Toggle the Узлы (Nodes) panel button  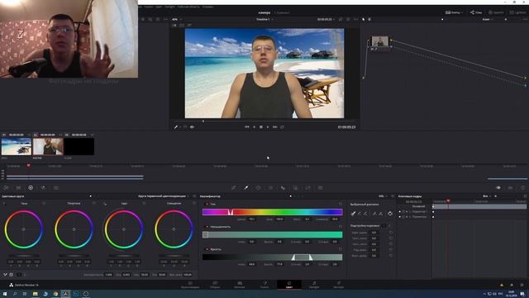click(x=477, y=12)
